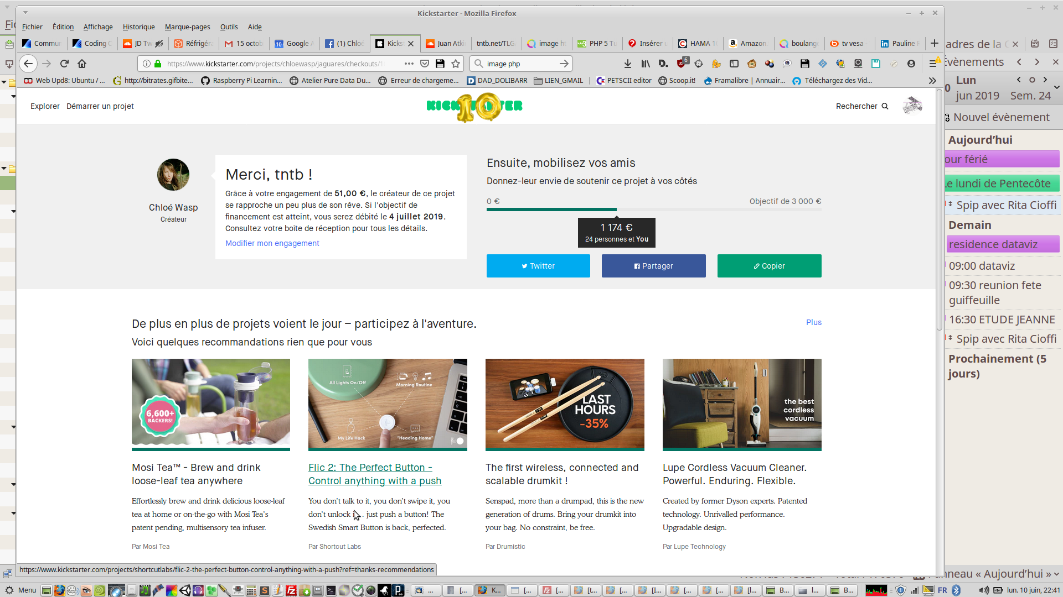The image size is (1063, 597).
Task: Open the Mosi Tea project thumbnail
Action: (x=210, y=404)
